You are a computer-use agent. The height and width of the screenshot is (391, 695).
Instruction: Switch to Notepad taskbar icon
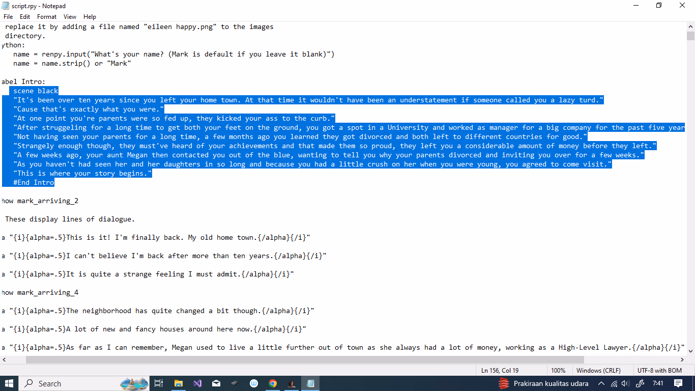310,383
